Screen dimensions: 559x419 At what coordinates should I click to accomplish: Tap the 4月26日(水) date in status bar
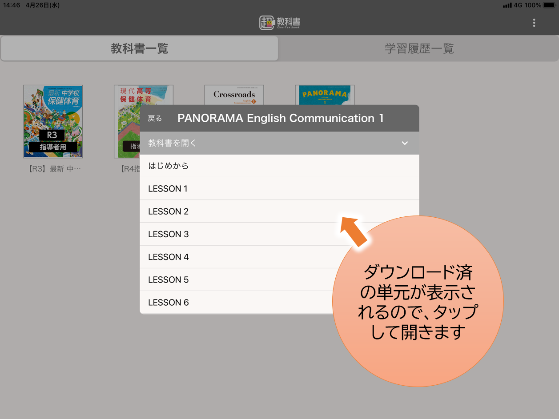(x=43, y=5)
